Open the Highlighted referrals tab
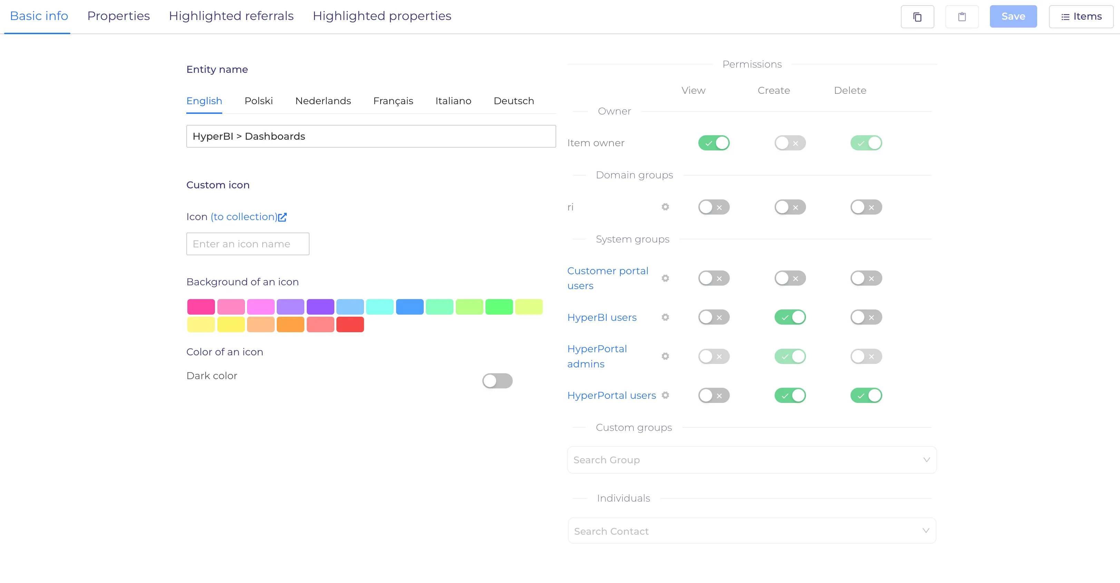Image resolution: width=1120 pixels, height=583 pixels. click(x=231, y=16)
